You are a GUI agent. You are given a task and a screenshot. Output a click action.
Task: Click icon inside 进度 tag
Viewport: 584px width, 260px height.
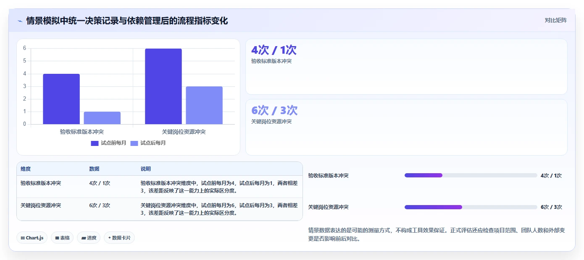[84, 238]
